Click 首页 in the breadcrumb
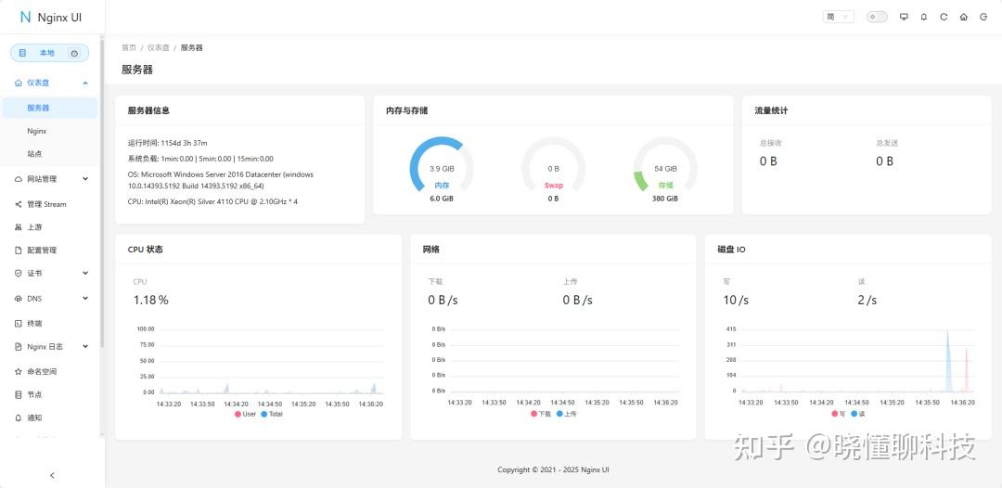The height and width of the screenshot is (488, 1002). click(129, 48)
